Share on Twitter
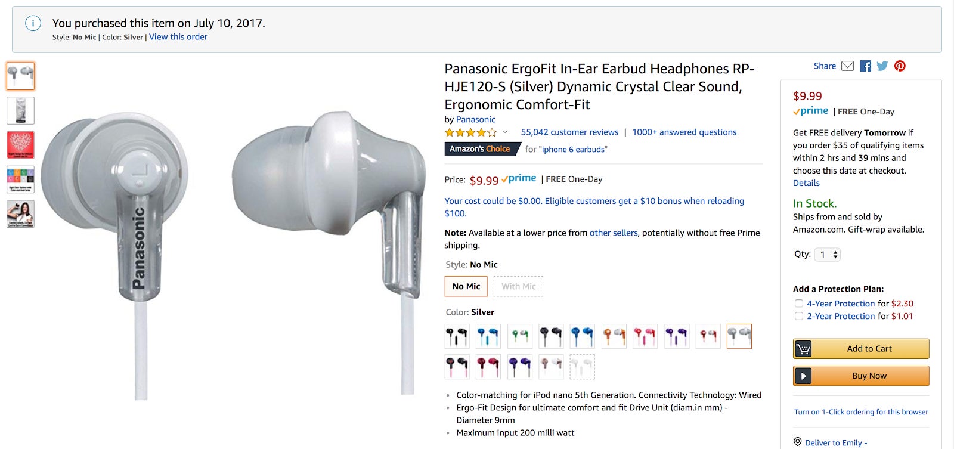The width and height of the screenshot is (954, 449). point(882,66)
